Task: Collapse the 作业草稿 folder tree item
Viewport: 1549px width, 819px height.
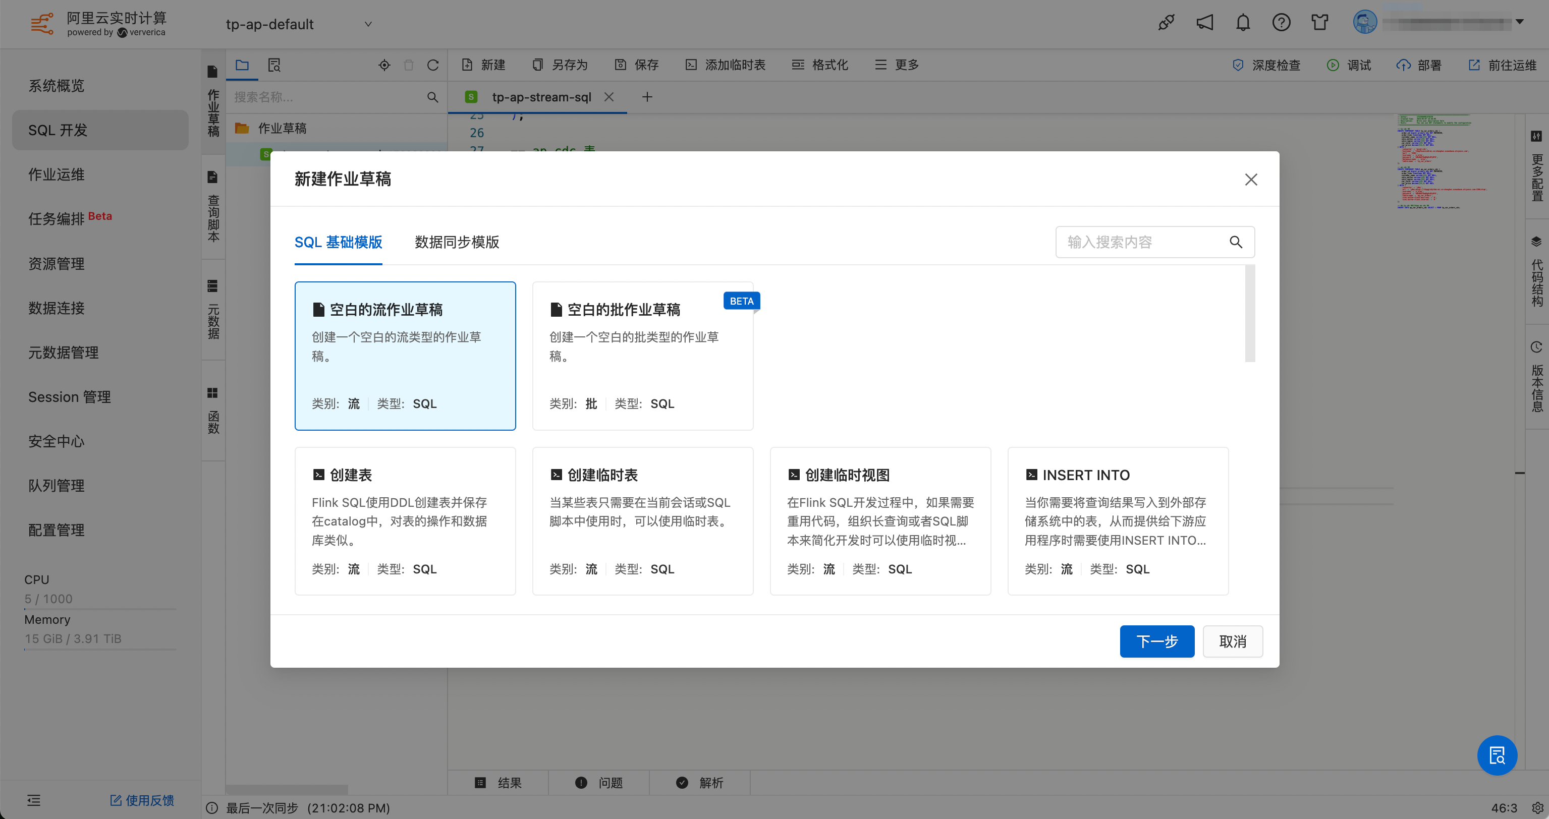Action: tap(282, 128)
